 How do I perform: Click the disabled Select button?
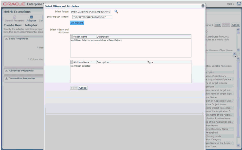pos(74,88)
